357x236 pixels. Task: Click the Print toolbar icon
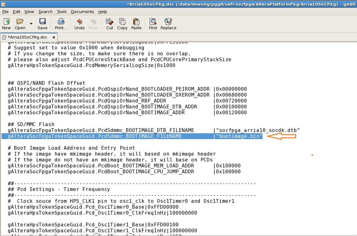pos(61,22)
